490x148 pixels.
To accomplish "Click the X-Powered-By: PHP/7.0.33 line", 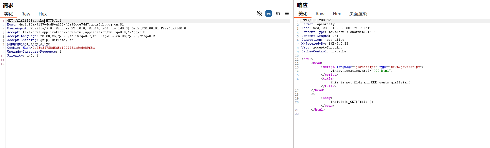I will tap(325, 44).
